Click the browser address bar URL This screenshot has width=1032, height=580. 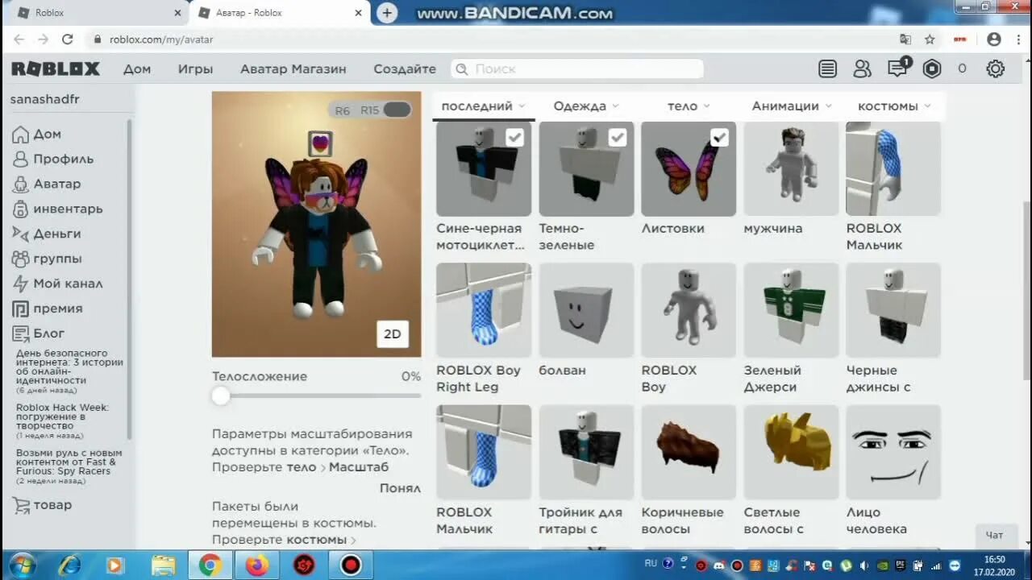tap(161, 39)
